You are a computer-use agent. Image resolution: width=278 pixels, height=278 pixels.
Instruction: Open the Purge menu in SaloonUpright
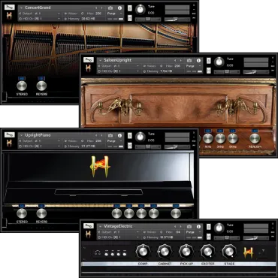click(x=194, y=66)
